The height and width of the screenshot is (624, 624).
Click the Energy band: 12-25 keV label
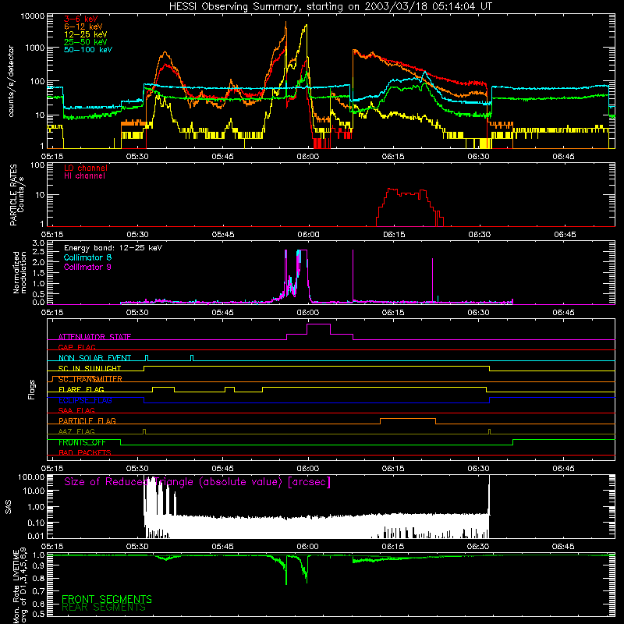113,248
